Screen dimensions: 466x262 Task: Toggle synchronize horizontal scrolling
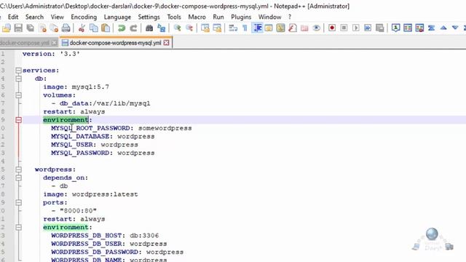(217, 28)
